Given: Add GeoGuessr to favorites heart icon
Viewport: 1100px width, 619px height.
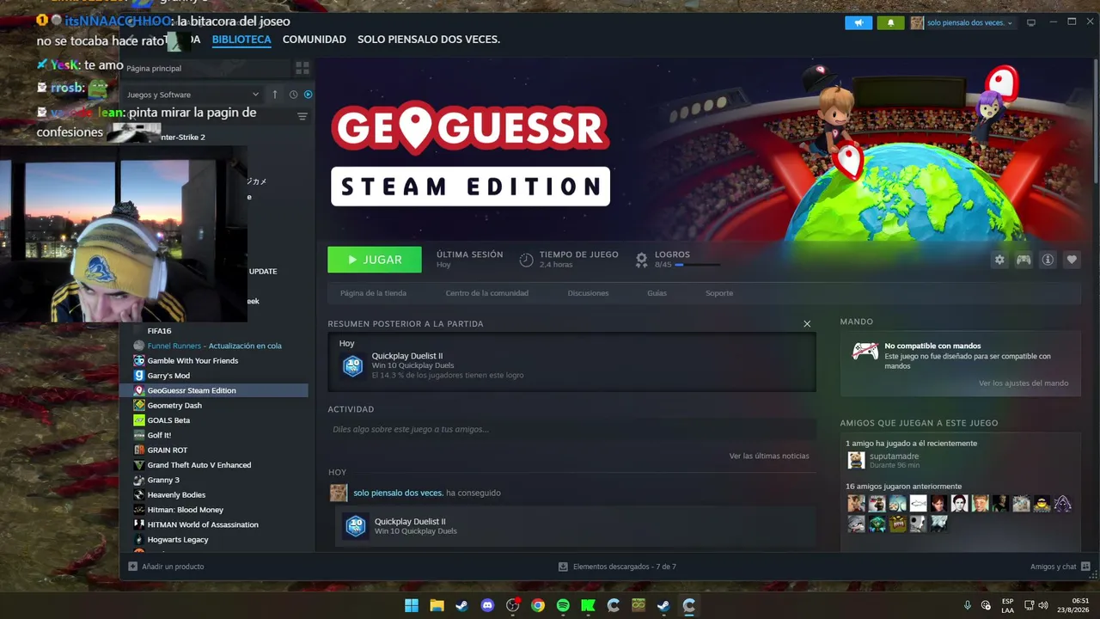Looking at the screenshot, I should tap(1072, 260).
